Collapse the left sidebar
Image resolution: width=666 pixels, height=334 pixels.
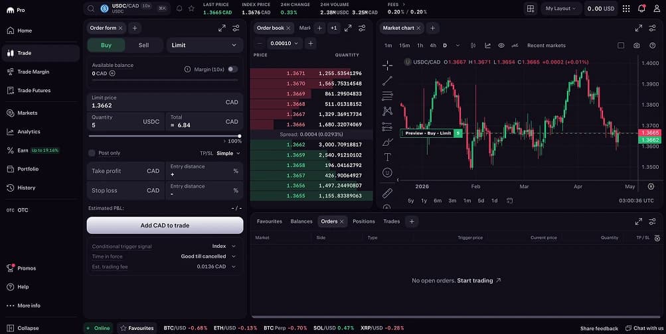click(x=23, y=328)
